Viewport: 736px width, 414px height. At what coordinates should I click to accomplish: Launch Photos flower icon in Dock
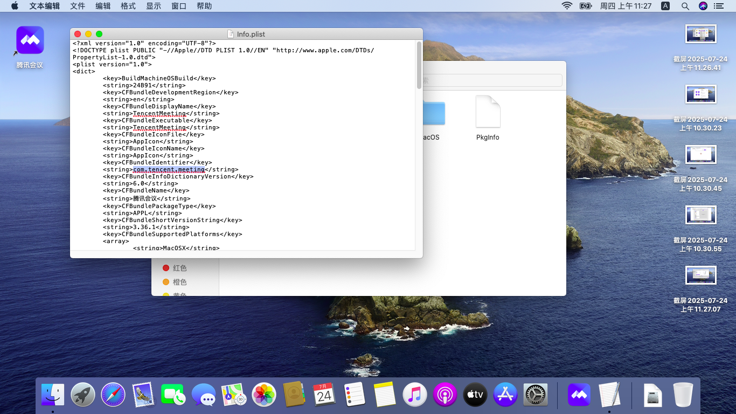(264, 395)
